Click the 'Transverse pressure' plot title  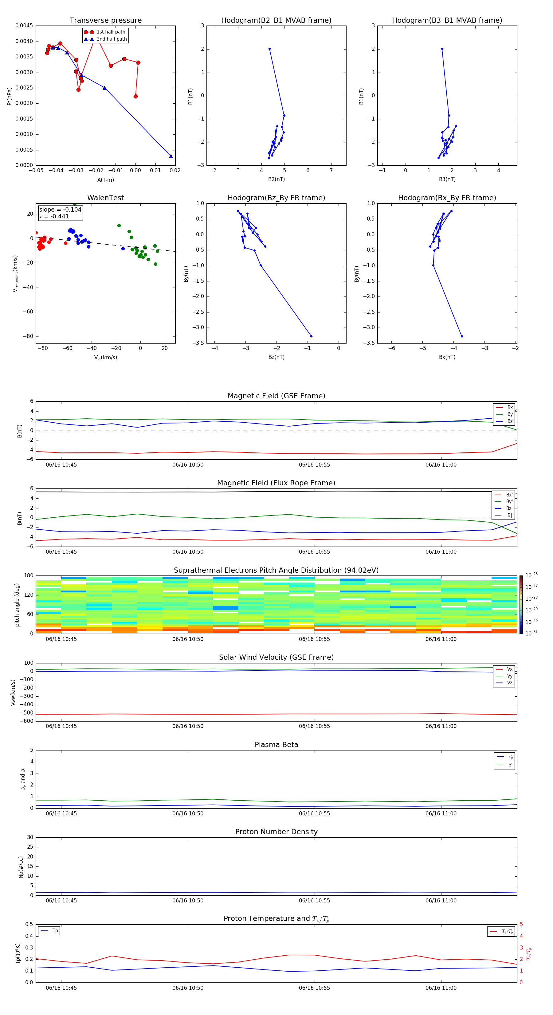[105, 20]
